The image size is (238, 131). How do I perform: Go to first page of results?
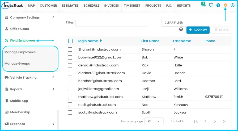point(196,121)
